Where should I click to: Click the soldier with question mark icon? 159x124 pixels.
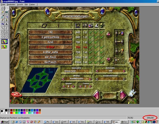(x=120, y=51)
